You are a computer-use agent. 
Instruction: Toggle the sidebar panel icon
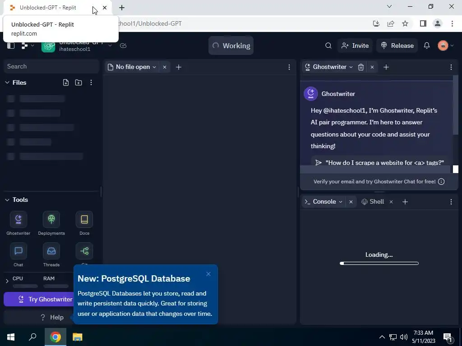[x=11, y=46]
